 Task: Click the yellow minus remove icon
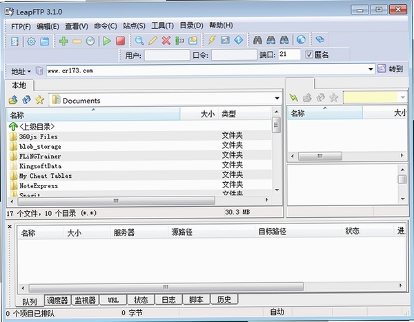point(77,41)
